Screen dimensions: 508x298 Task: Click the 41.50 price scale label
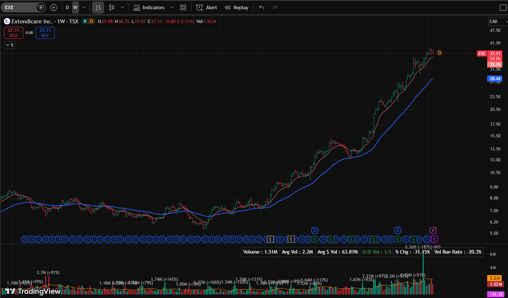click(x=495, y=43)
